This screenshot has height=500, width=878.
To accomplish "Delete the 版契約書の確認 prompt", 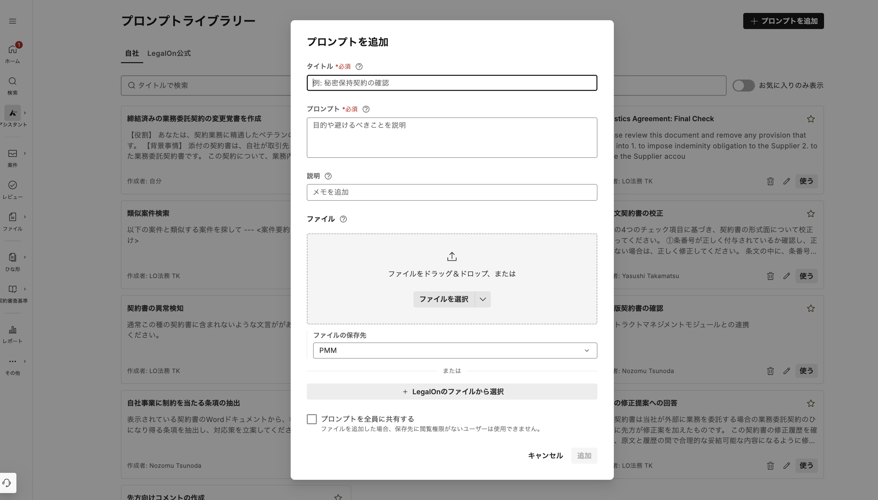I will 770,371.
